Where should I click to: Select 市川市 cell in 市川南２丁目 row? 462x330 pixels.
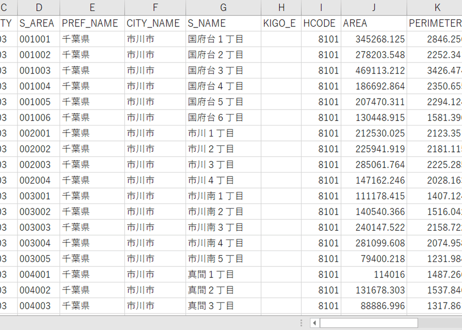(x=155, y=211)
